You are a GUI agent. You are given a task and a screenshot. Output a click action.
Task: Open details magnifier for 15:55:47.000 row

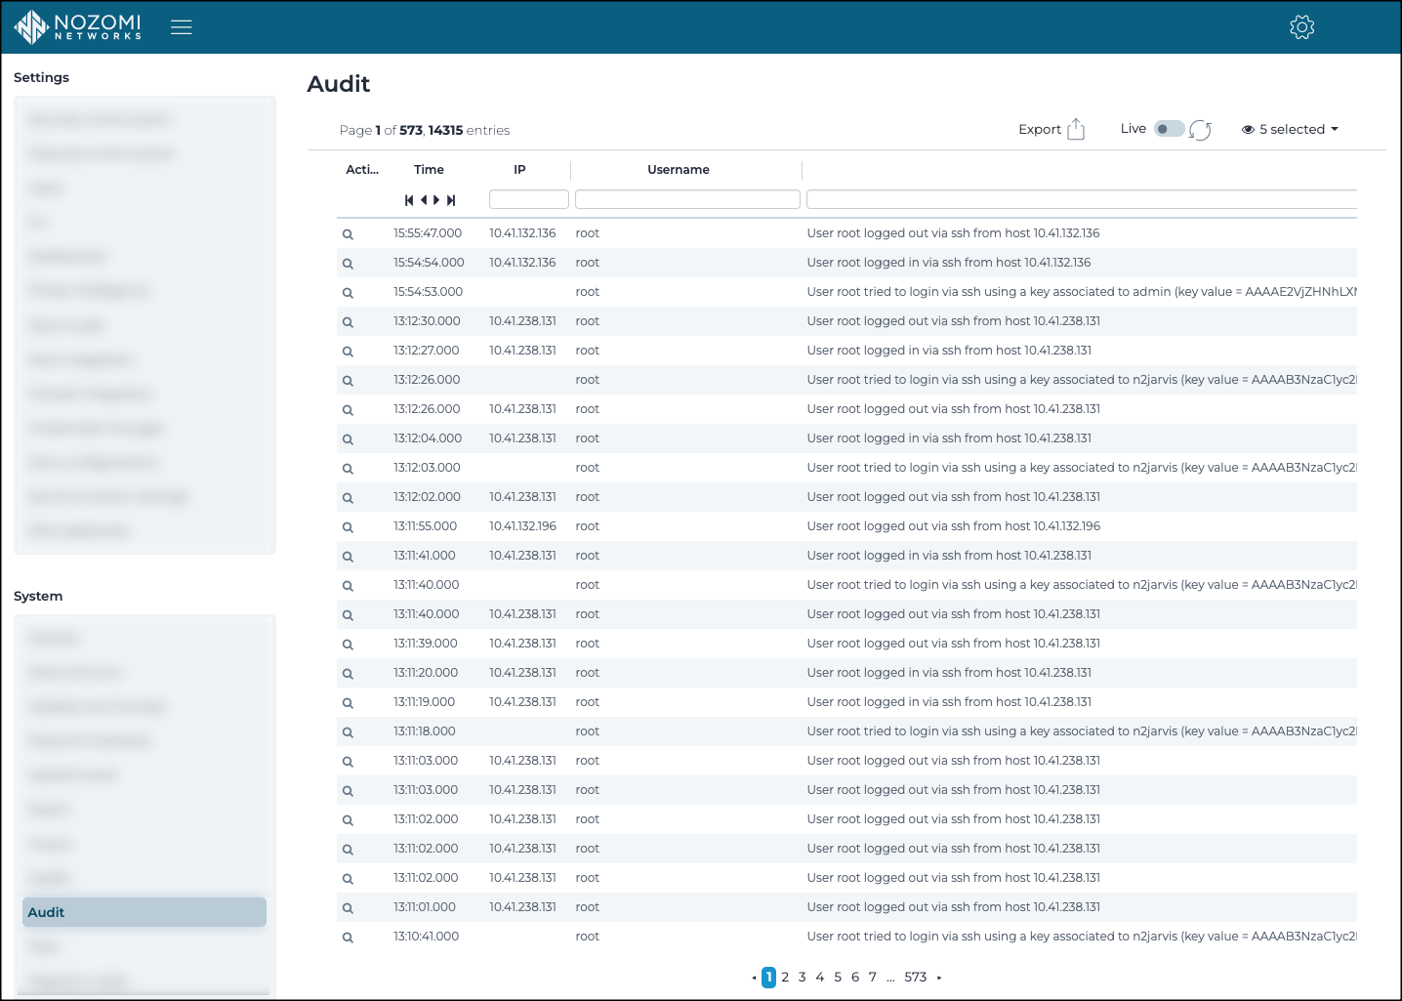point(348,234)
